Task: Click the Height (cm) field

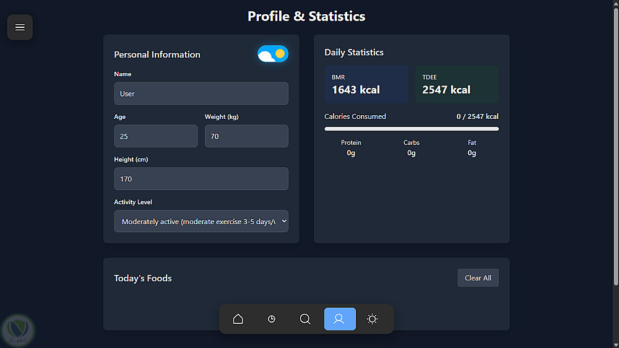Action: [x=201, y=179]
